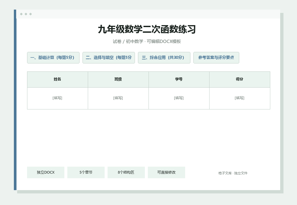Click the title 九年级数学二次函数练习

(147, 29)
